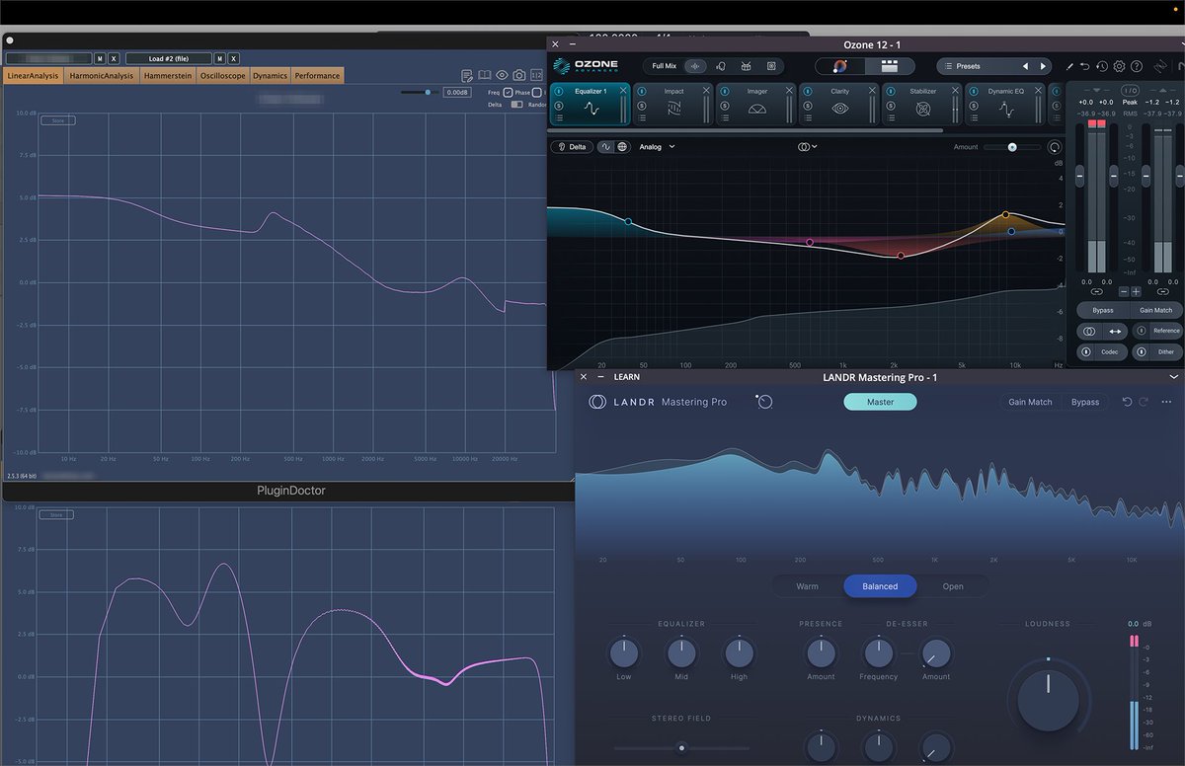Screen dimensions: 1185x766
Task: Remove the Equalizer 1 module with X
Action: (623, 91)
